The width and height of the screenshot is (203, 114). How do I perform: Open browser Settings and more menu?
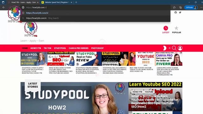(201, 8)
